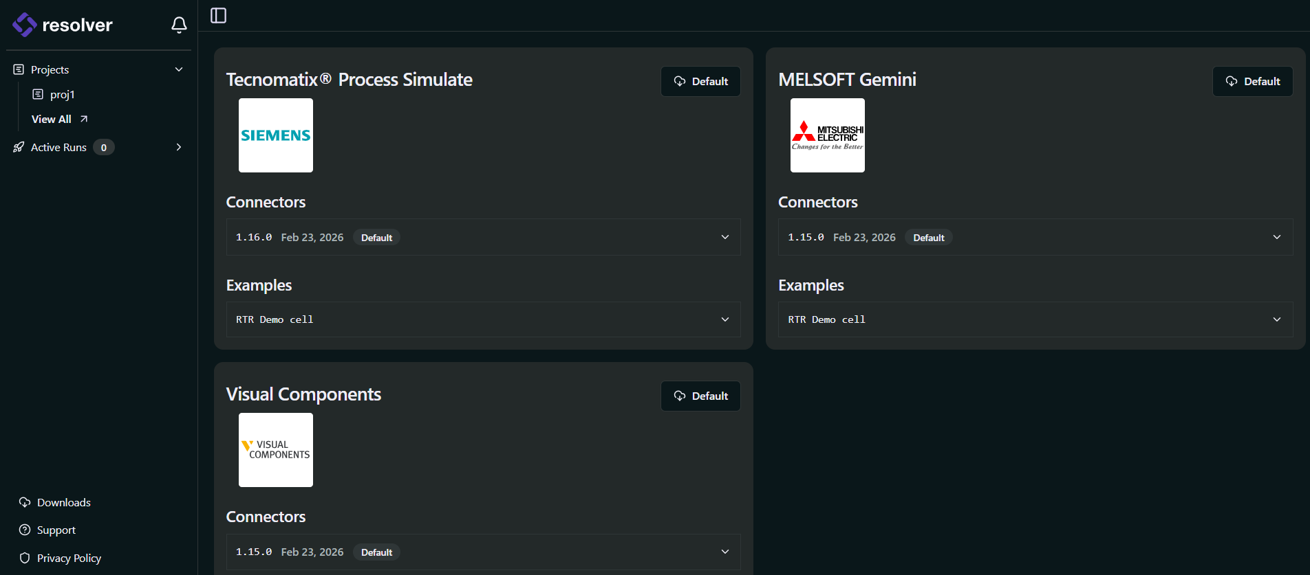Open the Downloads page
Viewport: 1310px width, 575px height.
tap(64, 502)
